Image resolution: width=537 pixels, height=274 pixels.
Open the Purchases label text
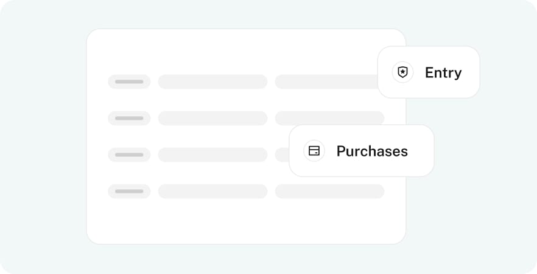(372, 151)
